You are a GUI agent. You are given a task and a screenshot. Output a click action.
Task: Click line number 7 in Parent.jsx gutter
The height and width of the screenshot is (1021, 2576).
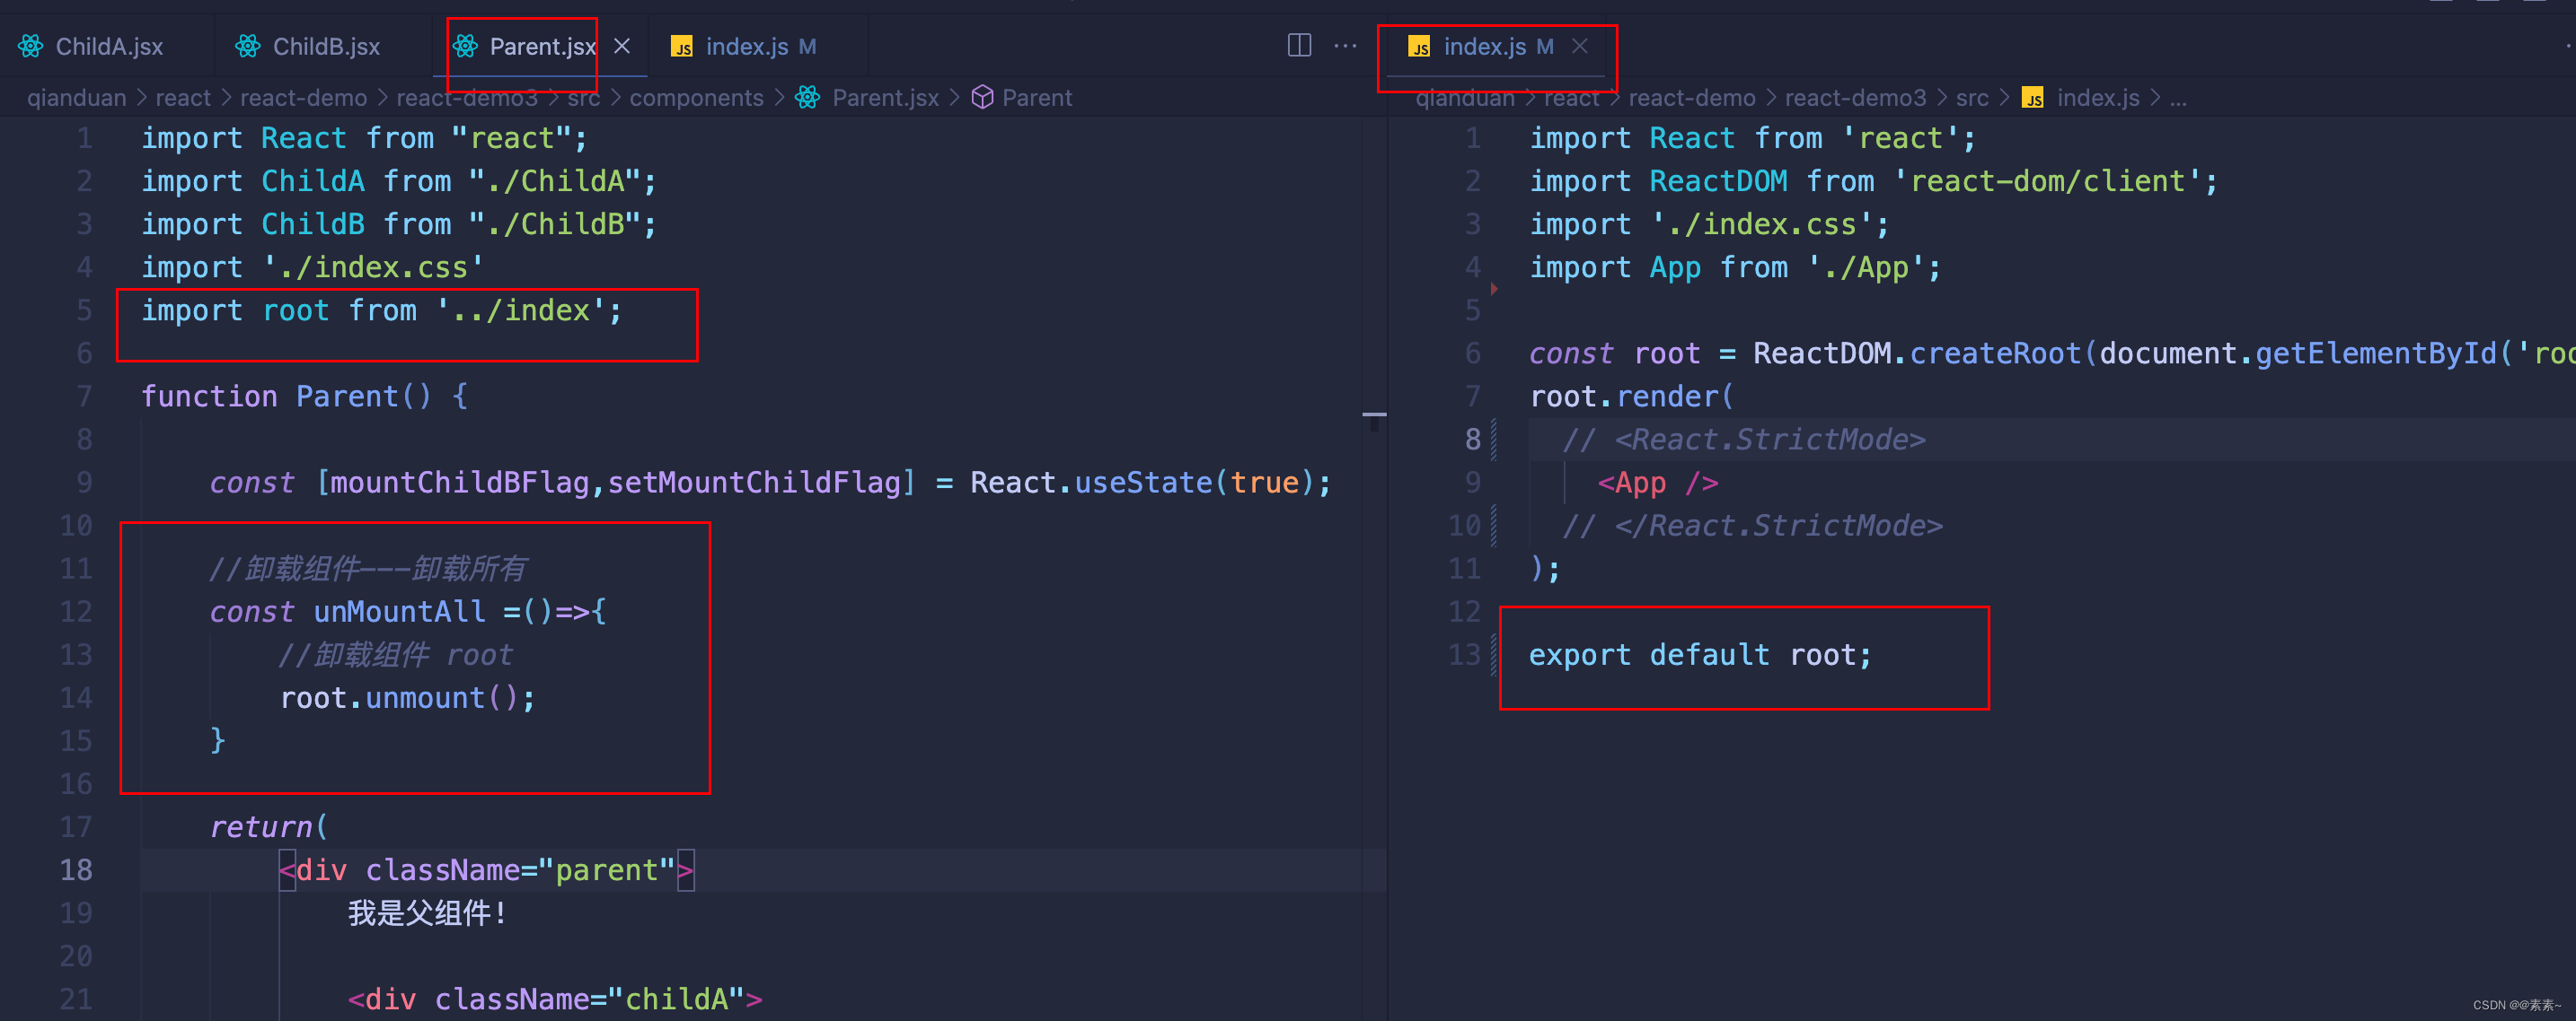[x=84, y=397]
